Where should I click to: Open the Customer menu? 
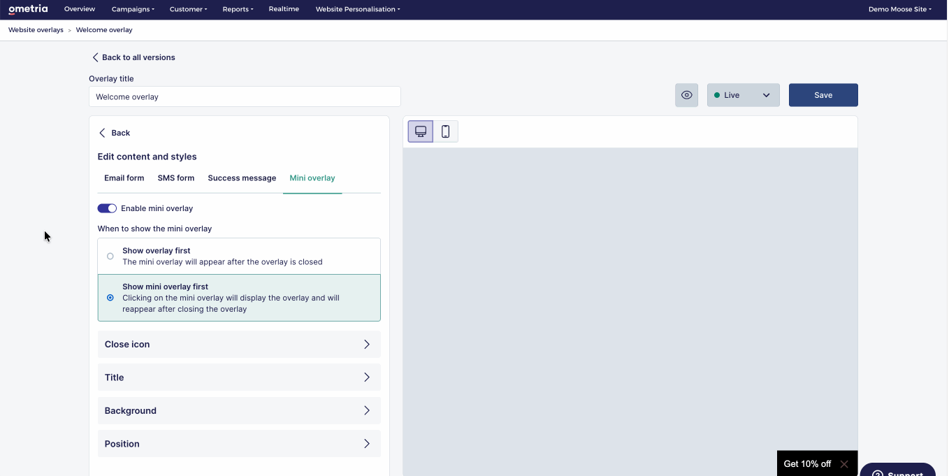coord(189,10)
